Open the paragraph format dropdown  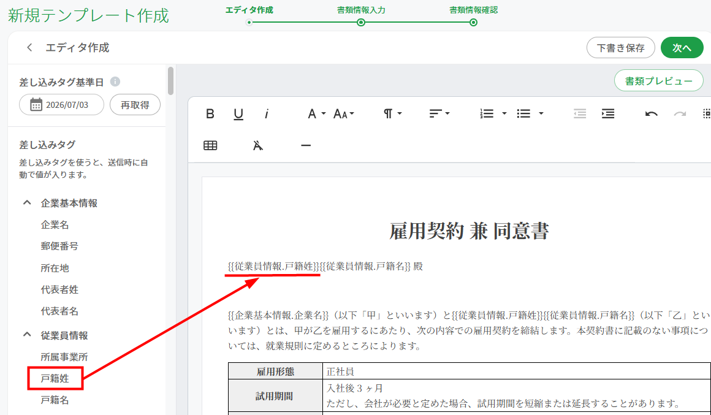click(393, 113)
